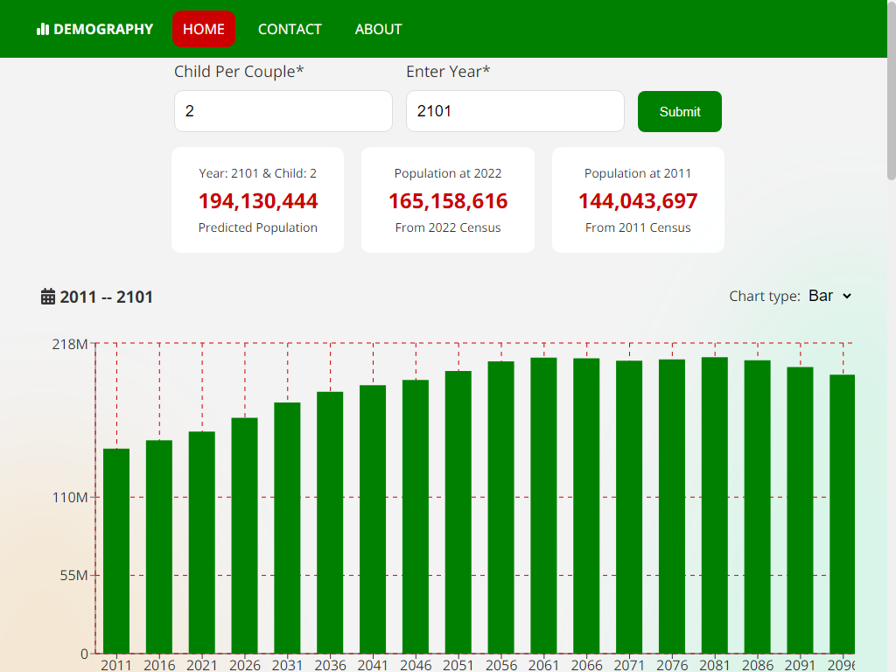Screen dimensions: 896x672
Task: Open the HOME nav tab
Action: pyautogui.click(x=203, y=29)
